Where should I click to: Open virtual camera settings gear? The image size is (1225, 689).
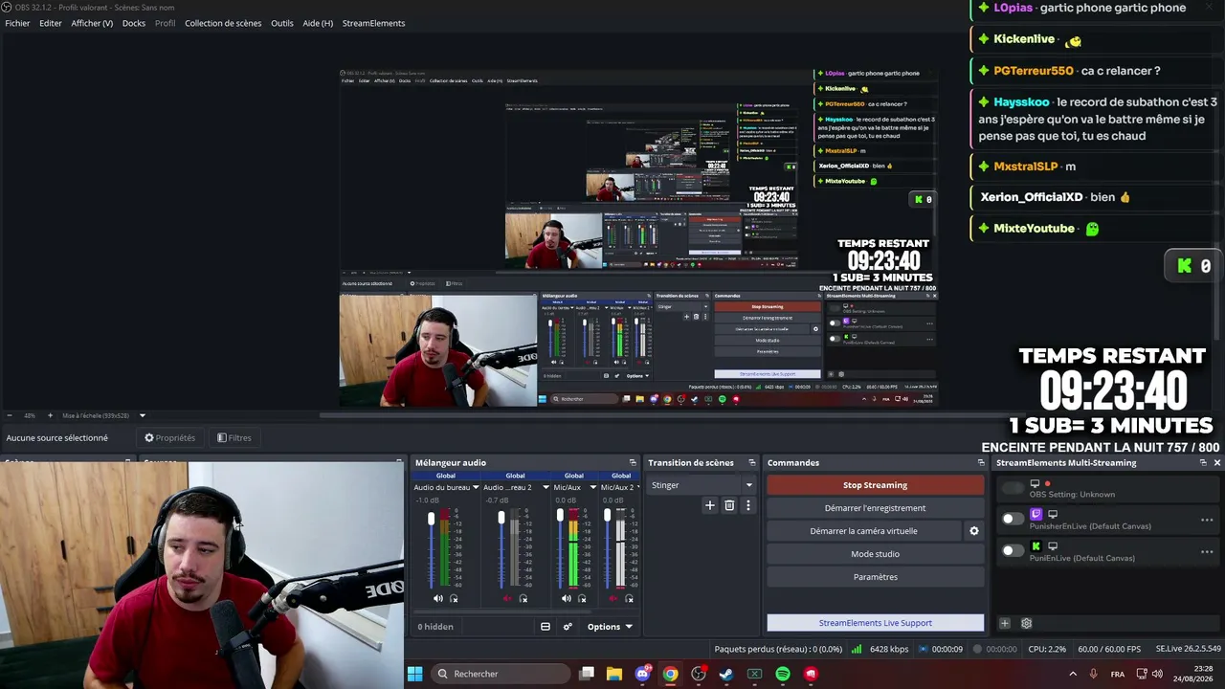click(x=974, y=531)
